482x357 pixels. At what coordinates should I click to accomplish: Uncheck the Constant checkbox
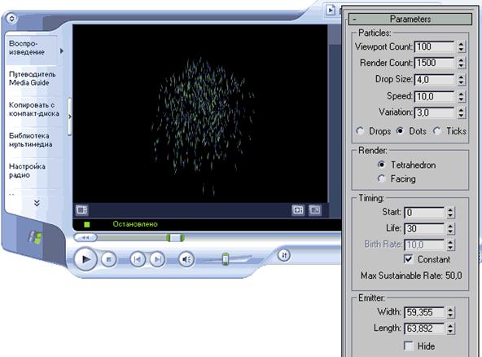tap(408, 259)
